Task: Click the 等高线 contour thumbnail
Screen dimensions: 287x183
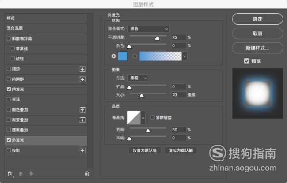Action: [134, 118]
